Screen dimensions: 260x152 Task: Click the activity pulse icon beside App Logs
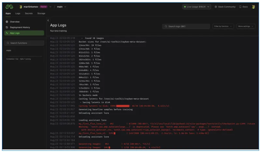tap(7, 33)
